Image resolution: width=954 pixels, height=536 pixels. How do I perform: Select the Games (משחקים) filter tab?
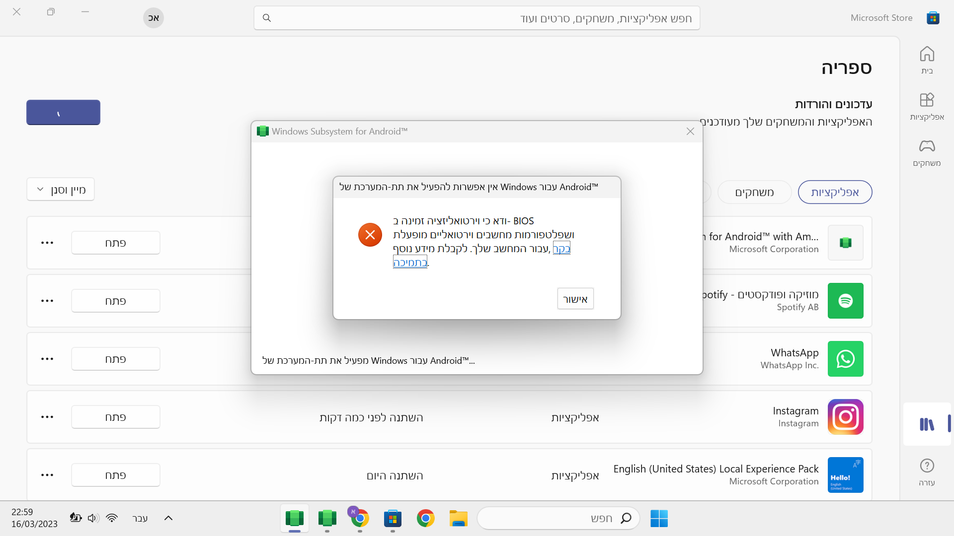pos(754,192)
